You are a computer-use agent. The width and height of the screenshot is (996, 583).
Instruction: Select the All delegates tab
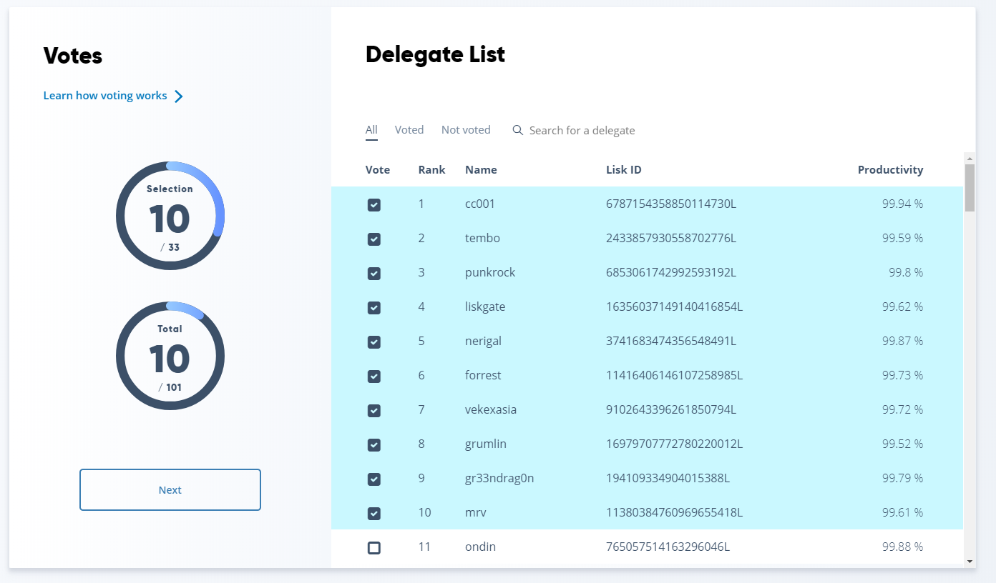[x=371, y=130]
